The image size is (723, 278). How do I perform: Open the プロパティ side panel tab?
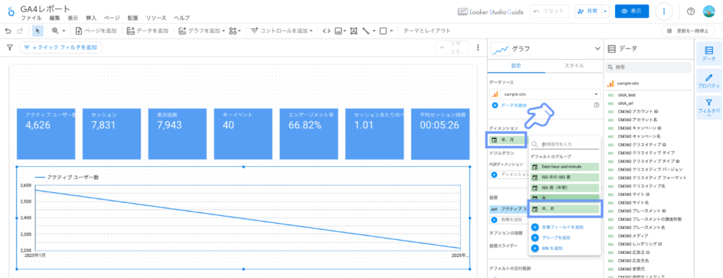tap(709, 81)
